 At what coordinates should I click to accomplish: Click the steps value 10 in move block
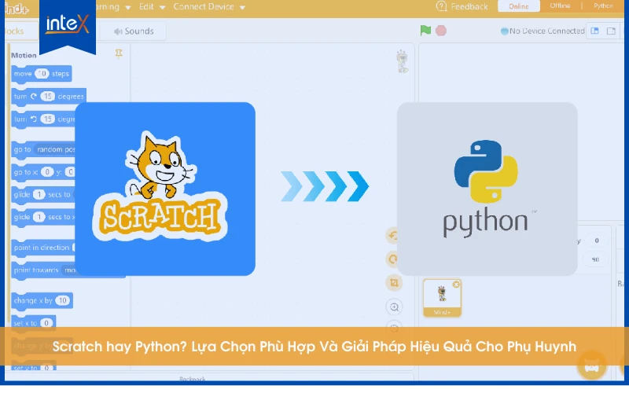pos(42,73)
